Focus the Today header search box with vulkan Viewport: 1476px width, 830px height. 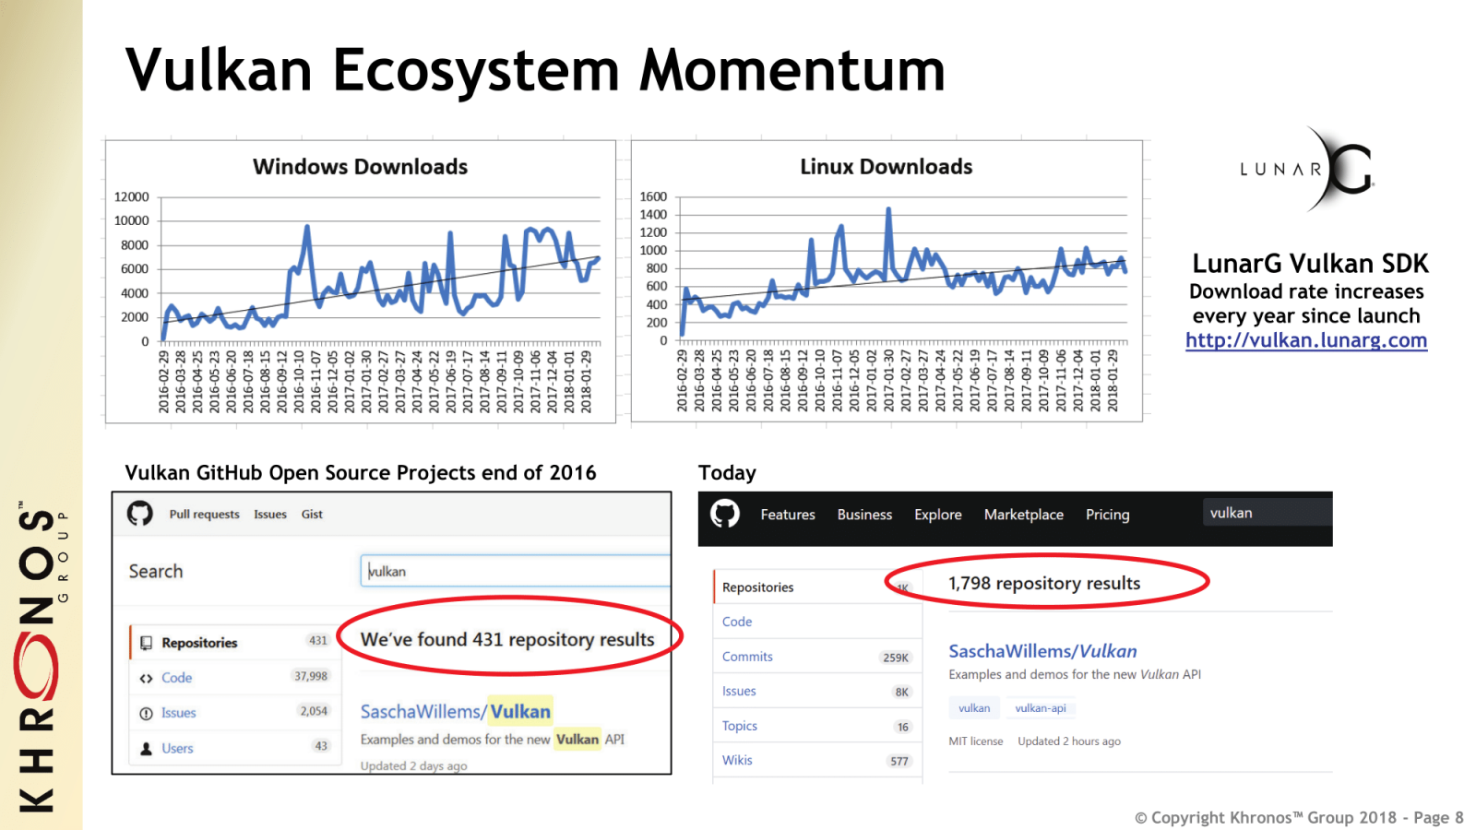click(1268, 513)
